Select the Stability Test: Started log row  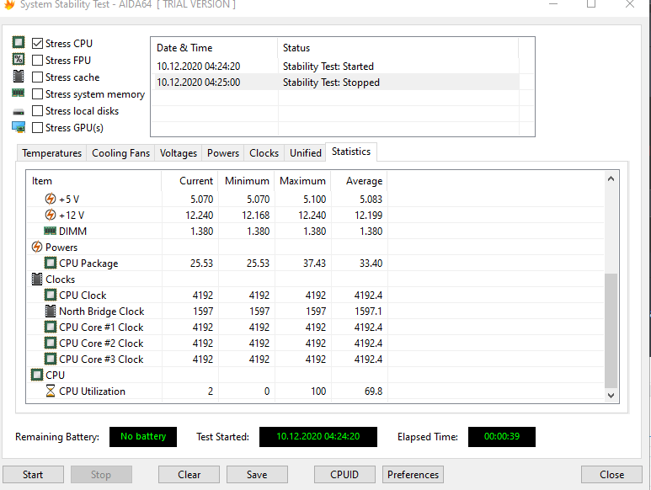[x=335, y=67]
